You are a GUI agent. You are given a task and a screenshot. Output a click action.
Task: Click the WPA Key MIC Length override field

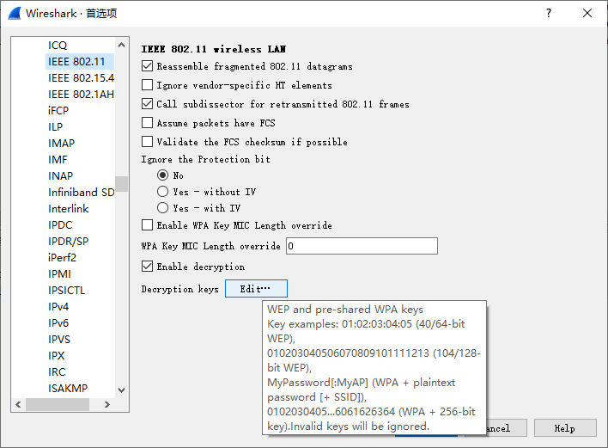362,246
